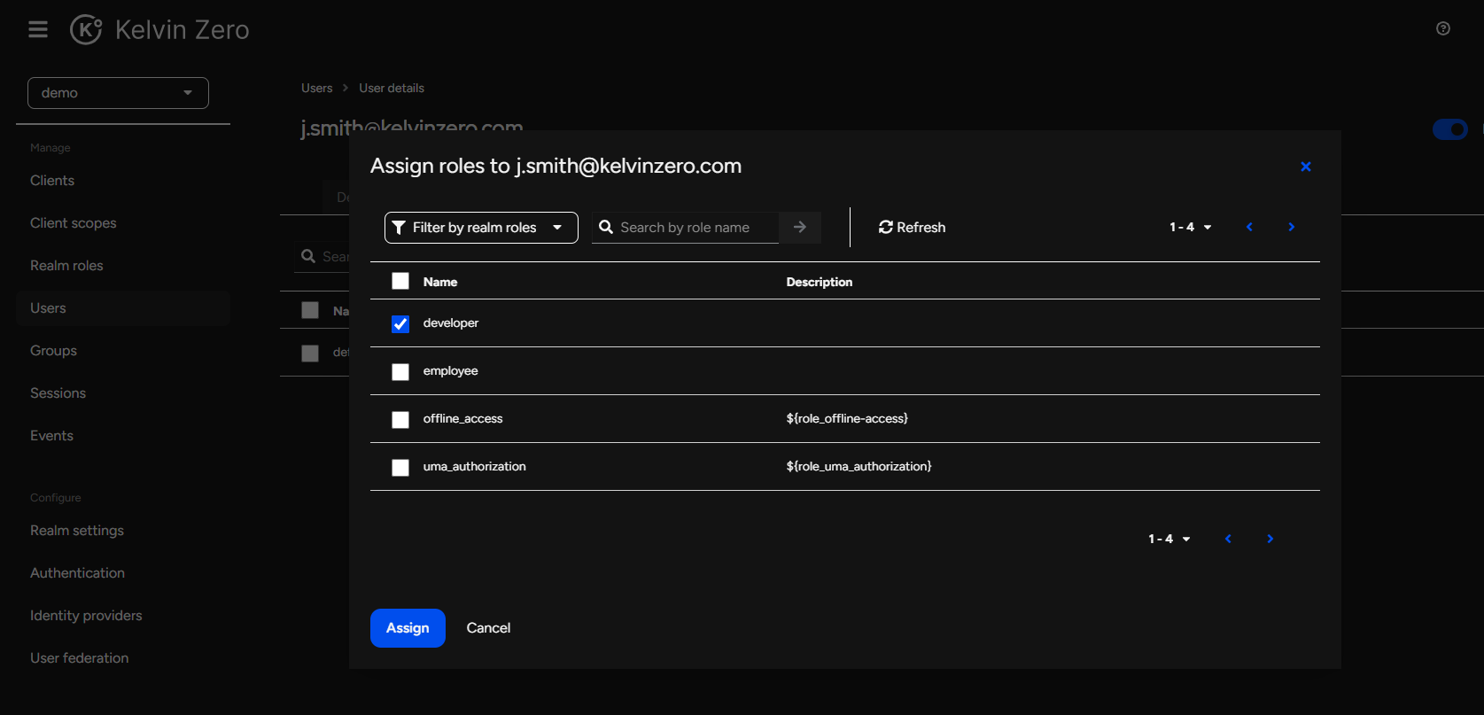The image size is (1484, 715).
Task: Toggle the user enabled switch
Action: point(1450,129)
